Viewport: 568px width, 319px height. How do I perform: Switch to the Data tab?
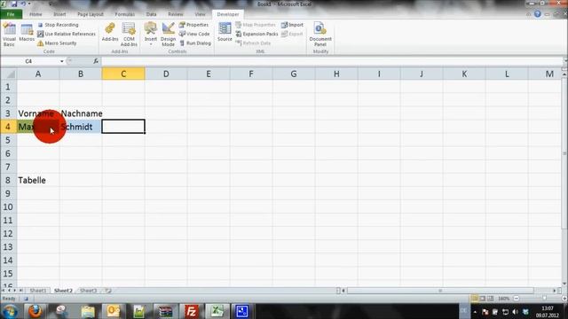coord(151,14)
